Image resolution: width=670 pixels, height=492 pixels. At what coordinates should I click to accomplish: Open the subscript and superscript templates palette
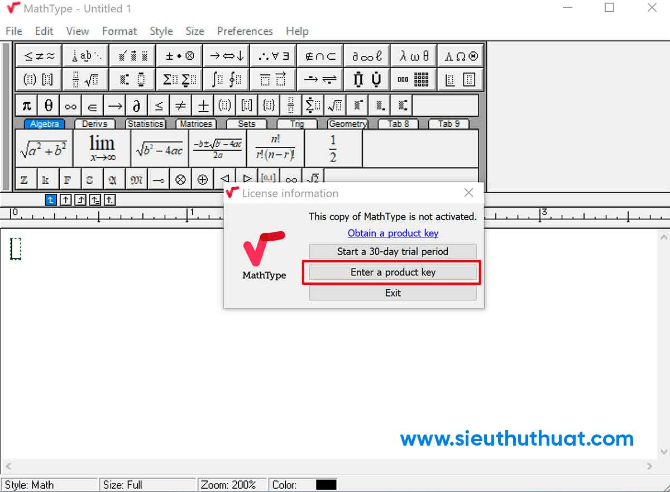[133, 80]
